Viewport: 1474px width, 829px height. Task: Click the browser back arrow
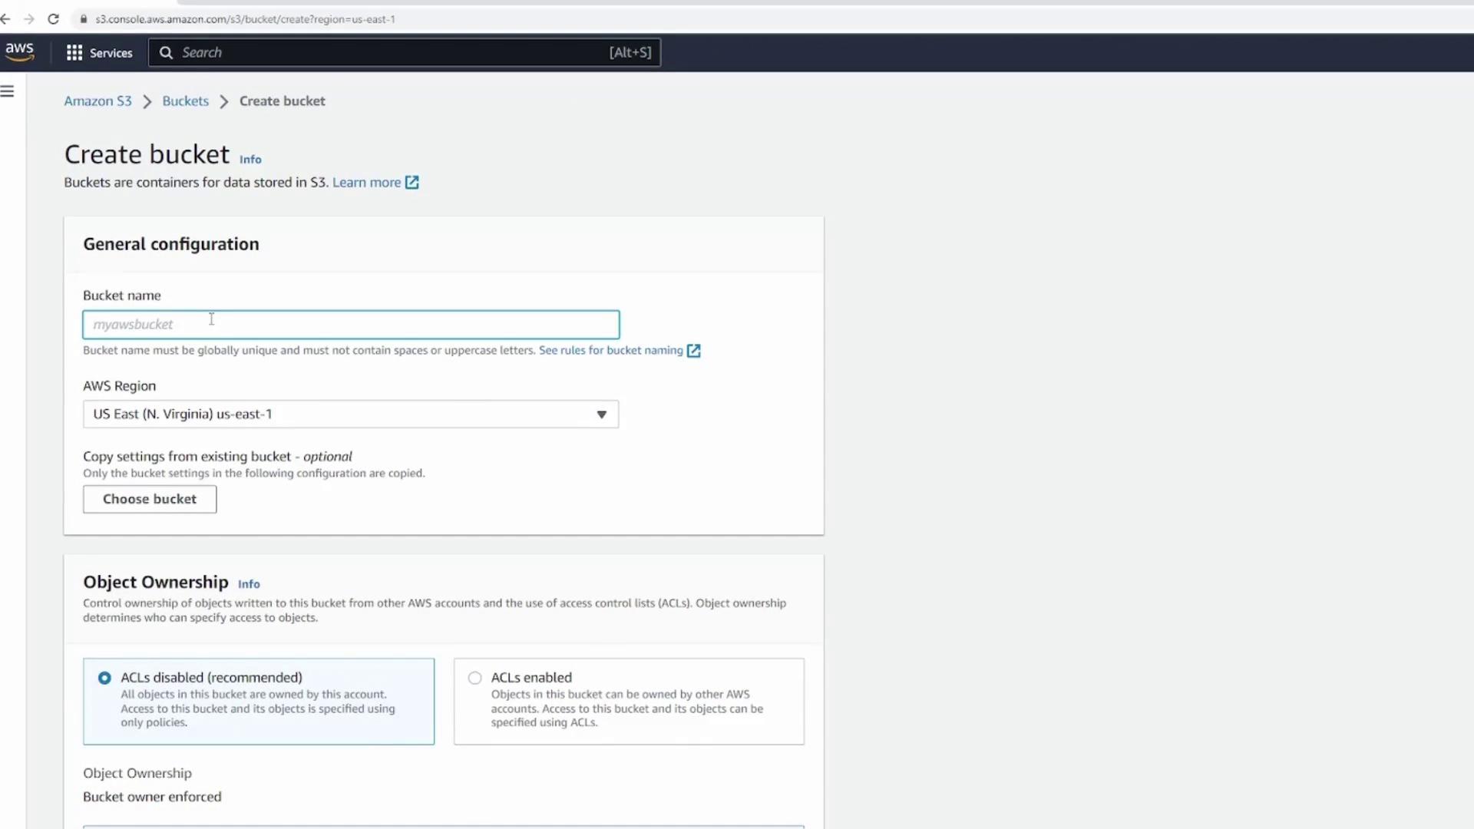(x=6, y=19)
